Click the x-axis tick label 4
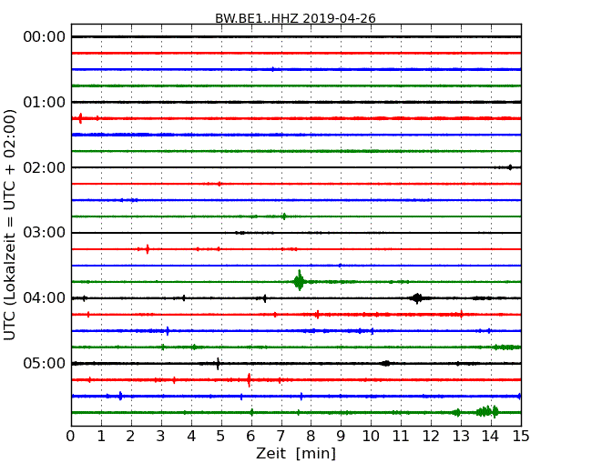This screenshot has width=592, height=473. pos(191,436)
